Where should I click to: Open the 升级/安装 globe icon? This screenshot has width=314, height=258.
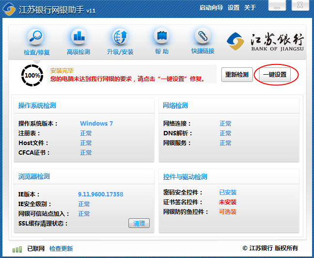pos(120,36)
